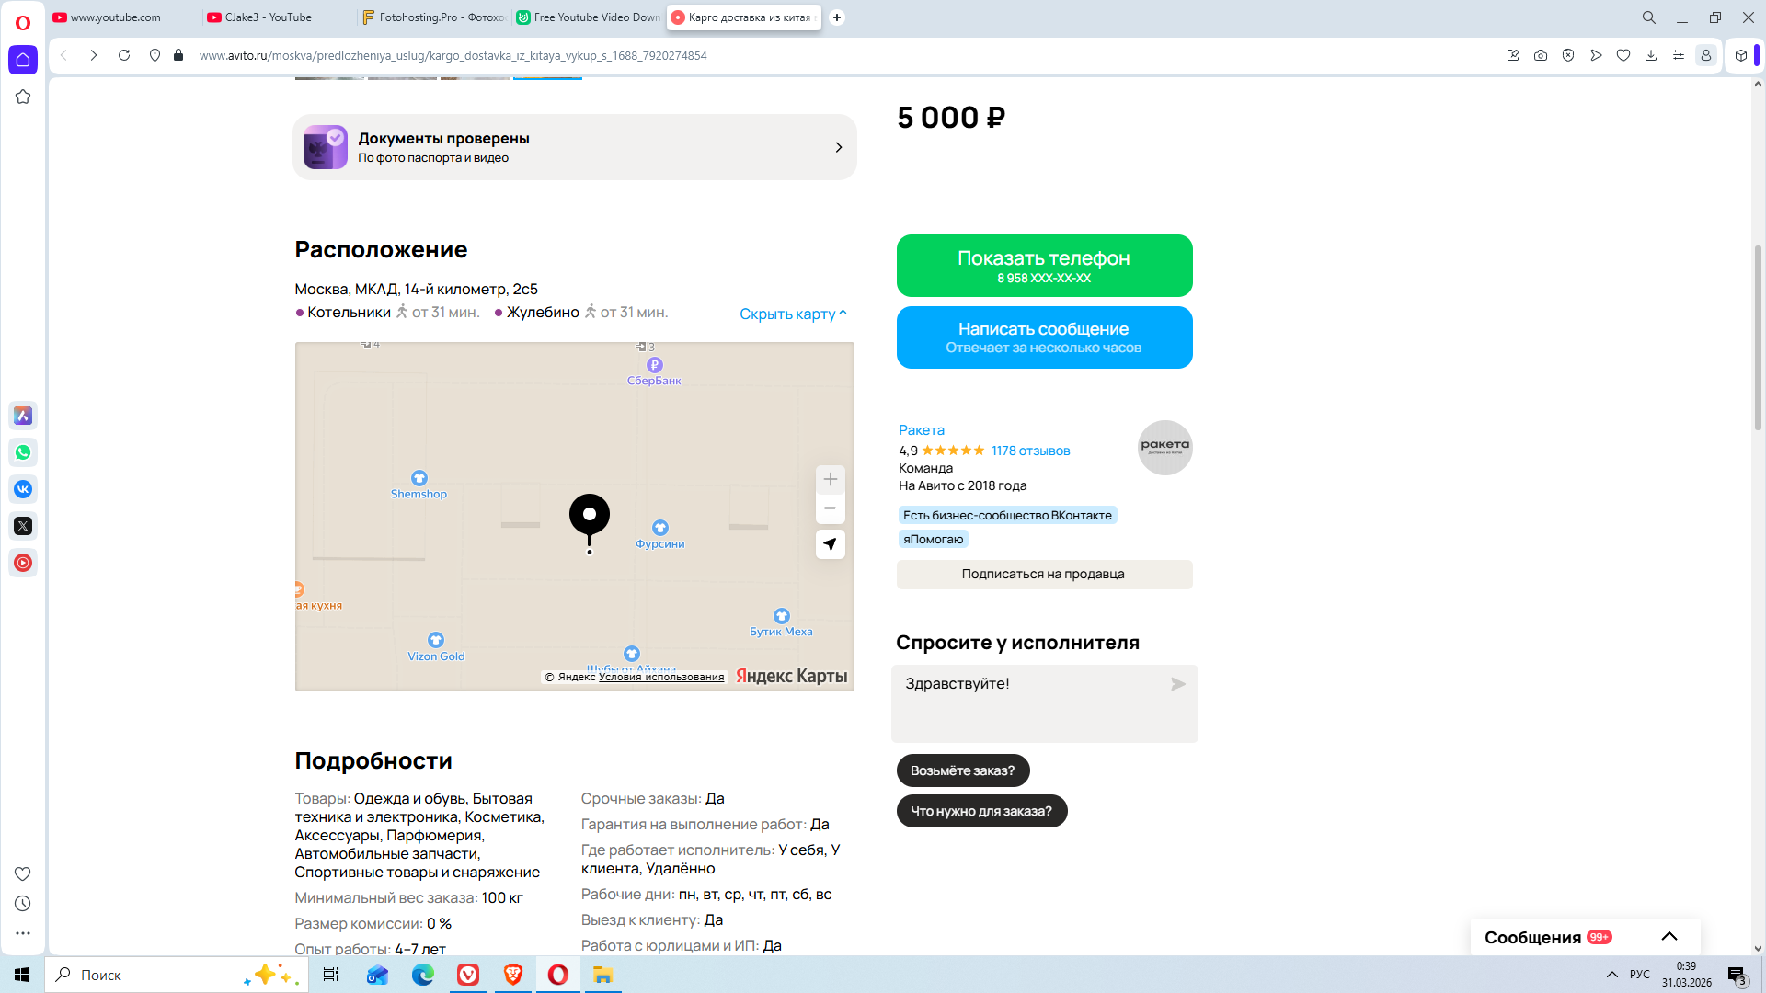This screenshot has height=993, width=1766.
Task: Open Opera history clock icon
Action: point(23,904)
